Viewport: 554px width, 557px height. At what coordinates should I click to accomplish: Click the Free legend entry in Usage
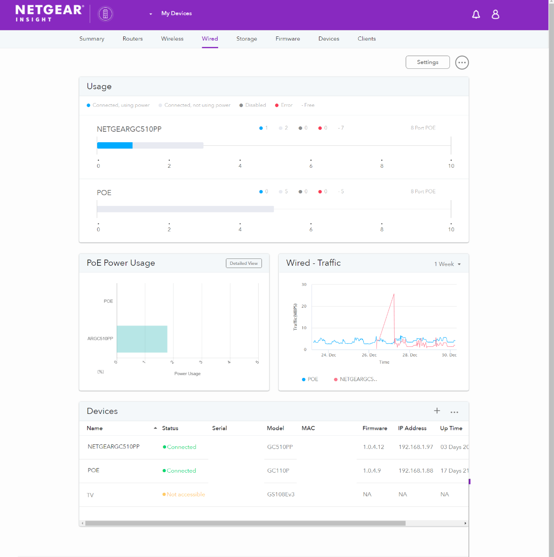coord(308,105)
